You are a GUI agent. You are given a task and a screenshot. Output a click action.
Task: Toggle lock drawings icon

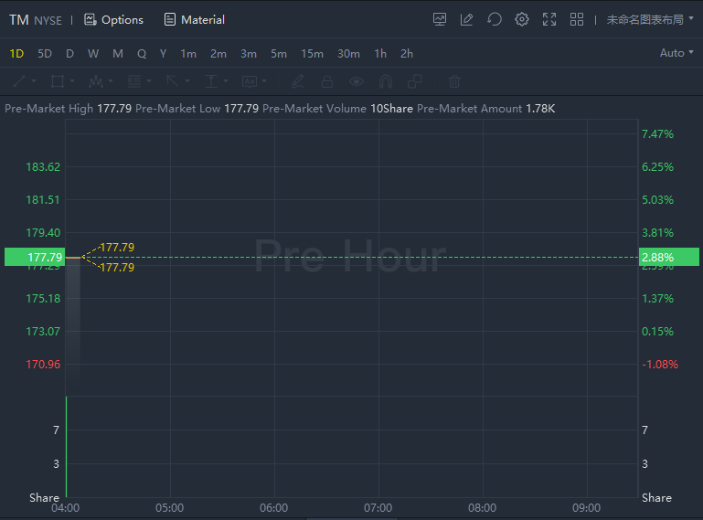coord(327,81)
